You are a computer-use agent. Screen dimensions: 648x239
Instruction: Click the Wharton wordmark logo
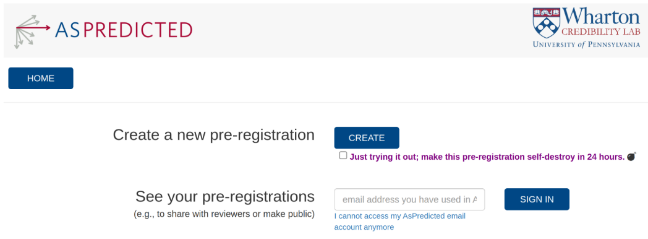point(601,17)
